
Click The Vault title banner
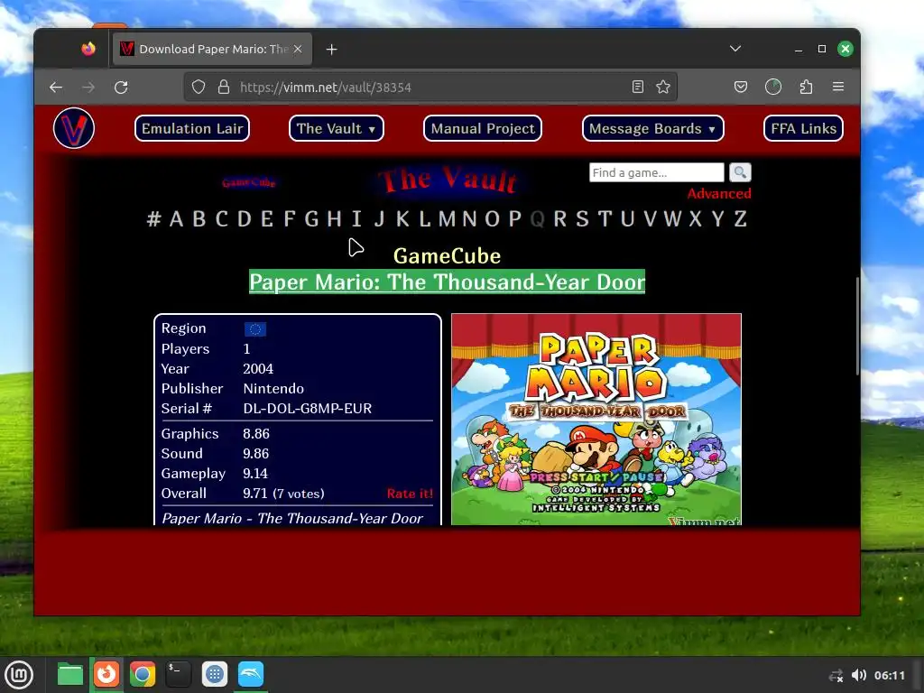pyautogui.click(x=448, y=180)
